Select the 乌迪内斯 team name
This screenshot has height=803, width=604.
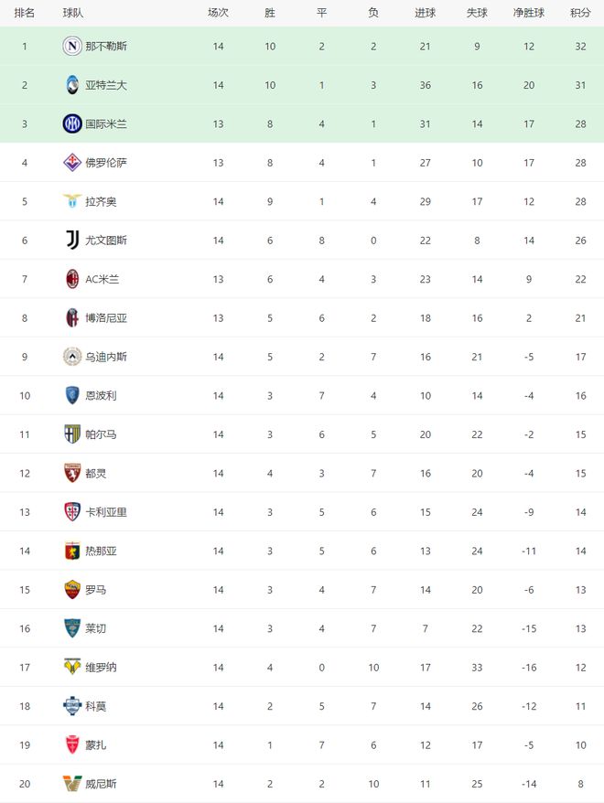point(106,357)
